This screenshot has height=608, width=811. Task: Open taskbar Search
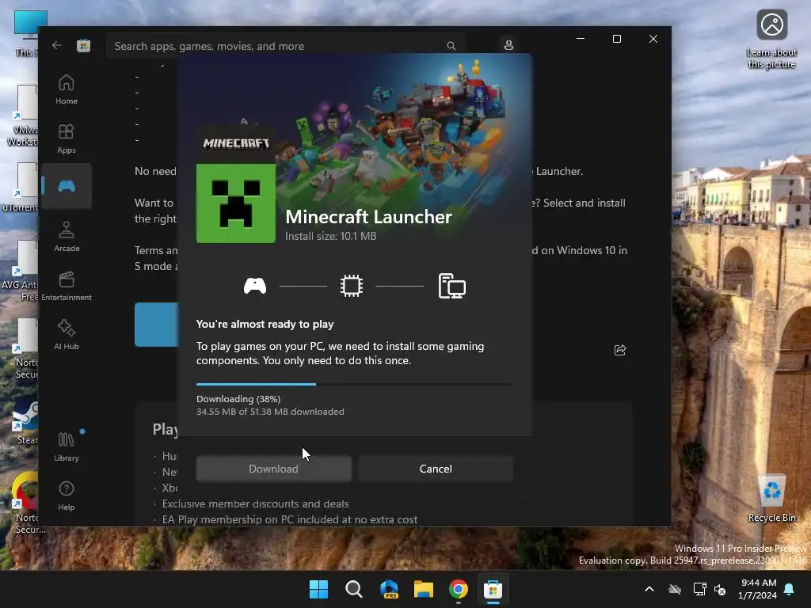(354, 589)
